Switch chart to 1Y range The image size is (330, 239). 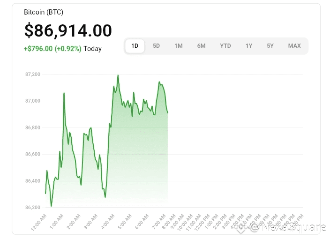point(249,46)
